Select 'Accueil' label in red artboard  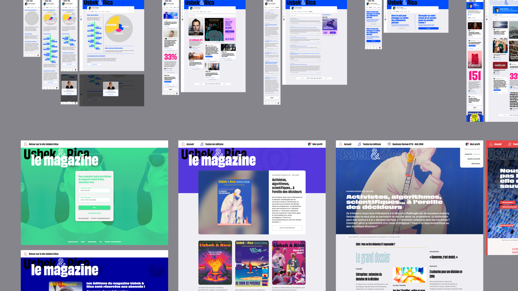(x=498, y=144)
